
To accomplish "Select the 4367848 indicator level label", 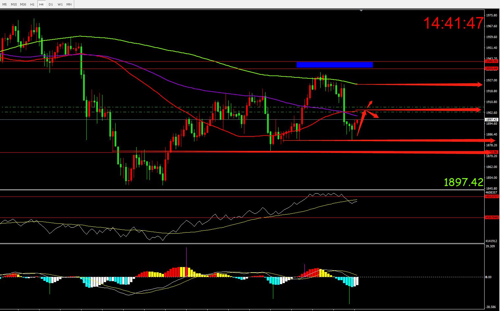I will pos(492,217).
